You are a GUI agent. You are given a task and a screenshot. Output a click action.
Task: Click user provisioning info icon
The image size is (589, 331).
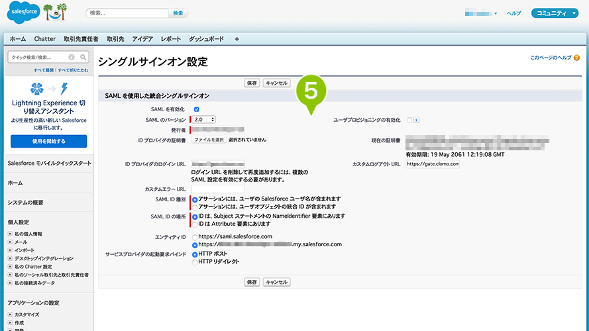point(416,120)
